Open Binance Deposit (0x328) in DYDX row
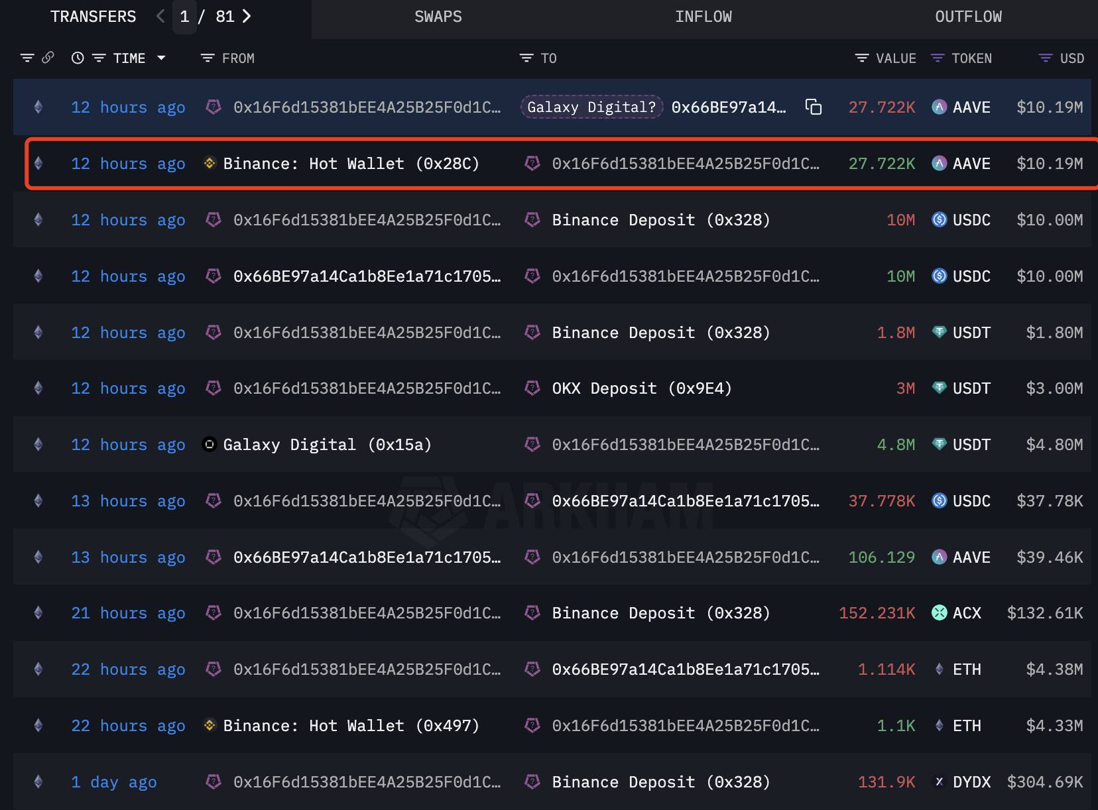Screen dimensions: 1098x810 [661, 782]
